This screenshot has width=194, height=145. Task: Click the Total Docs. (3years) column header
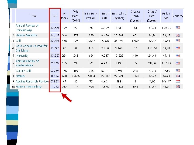tap(91, 16)
